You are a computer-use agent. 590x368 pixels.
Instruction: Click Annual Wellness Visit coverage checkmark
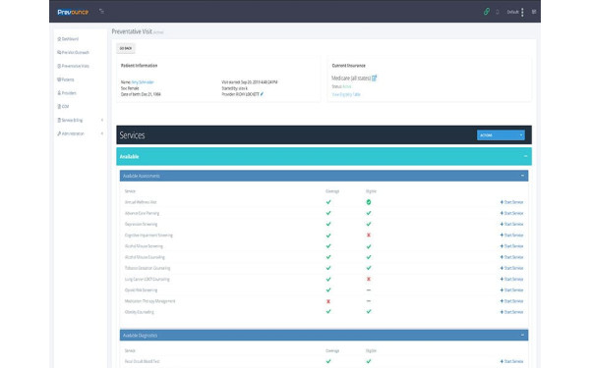point(328,202)
